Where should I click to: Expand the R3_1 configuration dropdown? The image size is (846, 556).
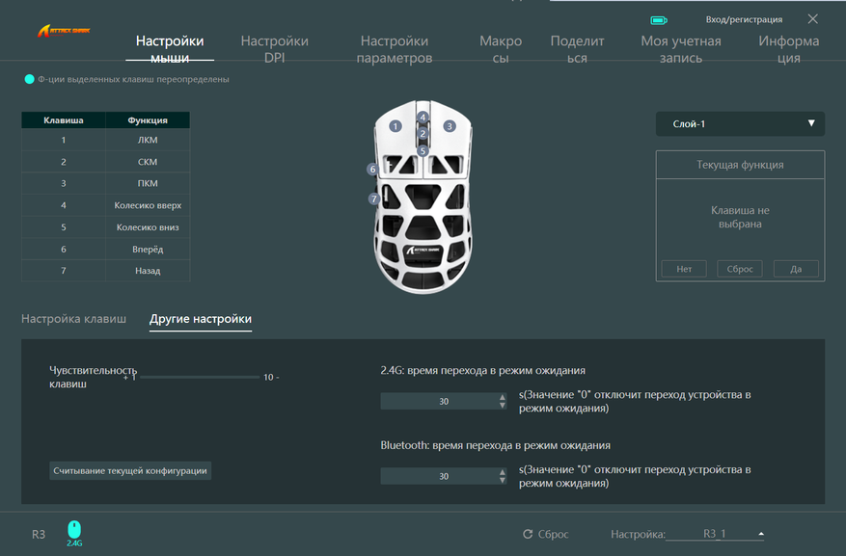tap(761, 534)
